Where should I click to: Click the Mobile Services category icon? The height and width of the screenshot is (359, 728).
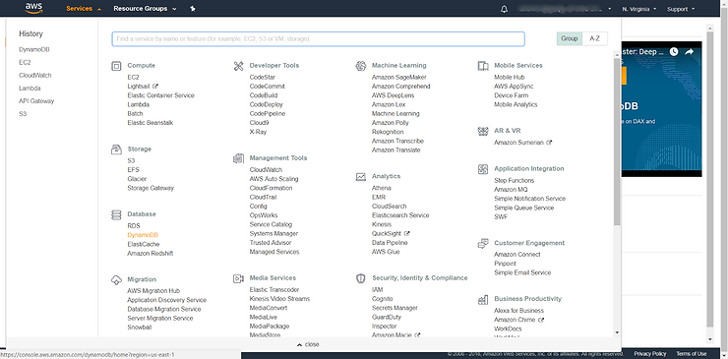click(483, 66)
